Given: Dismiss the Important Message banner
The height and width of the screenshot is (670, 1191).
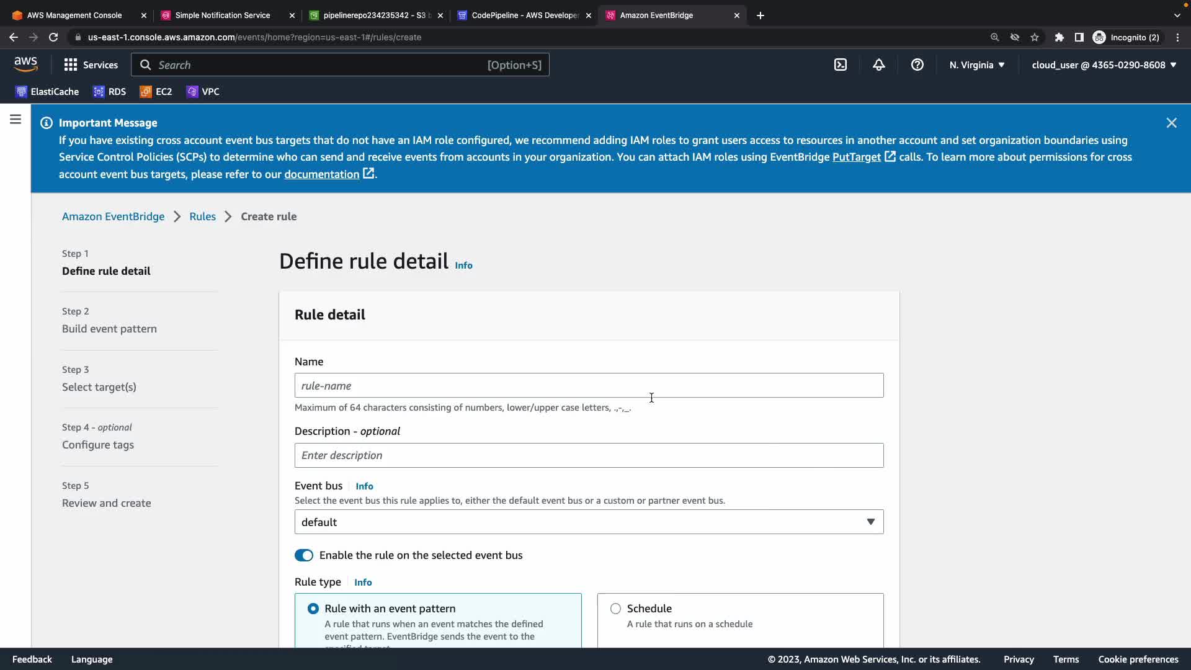Looking at the screenshot, I should point(1171,123).
